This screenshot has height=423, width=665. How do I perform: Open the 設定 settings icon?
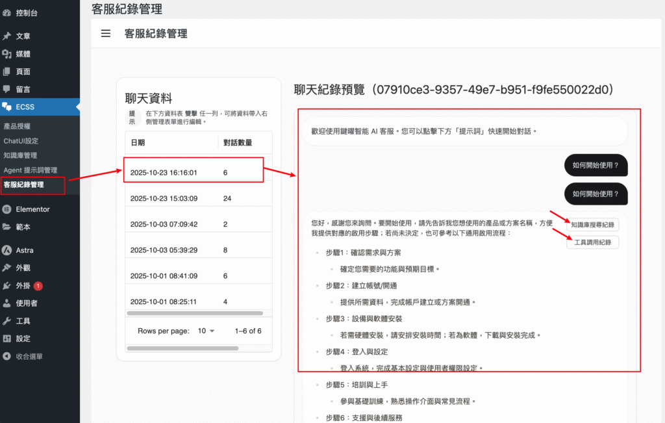pyautogui.click(x=7, y=339)
